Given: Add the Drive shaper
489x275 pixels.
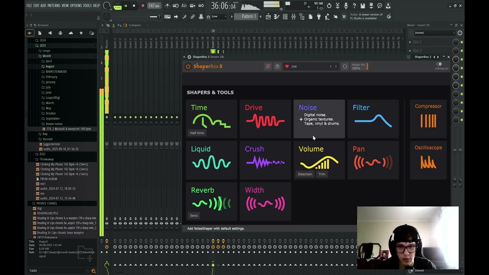Looking at the screenshot, I should 265,118.
